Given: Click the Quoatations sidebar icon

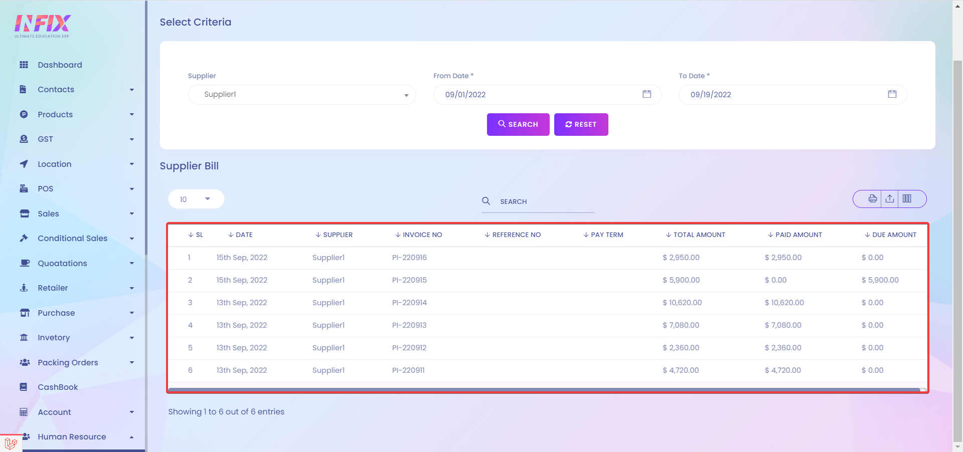Looking at the screenshot, I should click(25, 263).
